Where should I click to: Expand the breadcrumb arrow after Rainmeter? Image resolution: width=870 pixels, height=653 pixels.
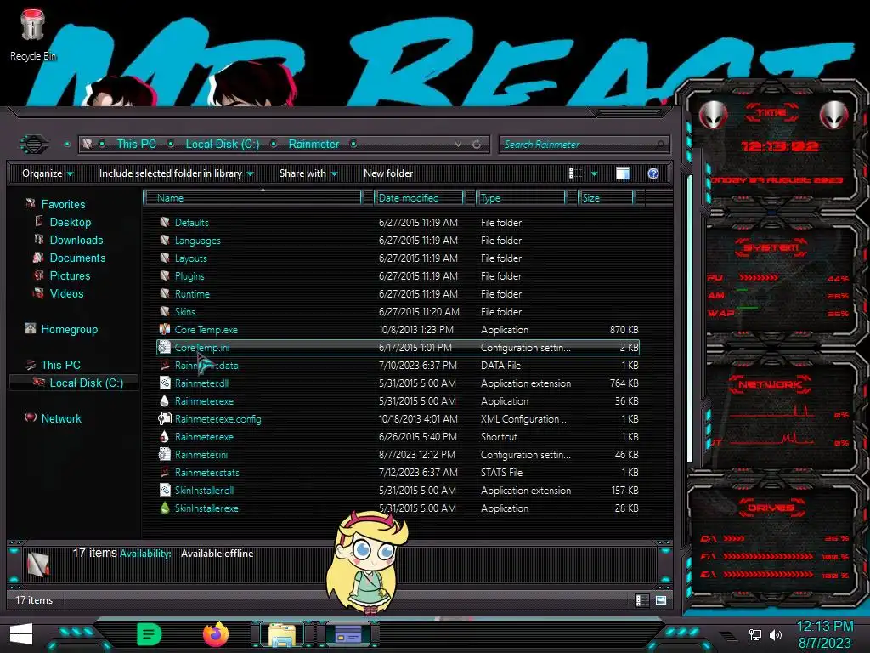point(353,145)
